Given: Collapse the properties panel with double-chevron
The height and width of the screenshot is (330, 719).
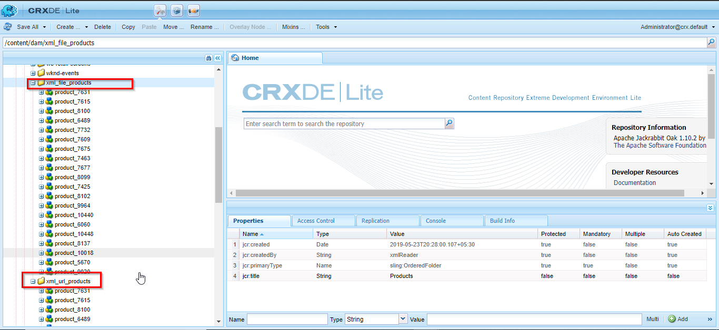Looking at the screenshot, I should (711, 208).
